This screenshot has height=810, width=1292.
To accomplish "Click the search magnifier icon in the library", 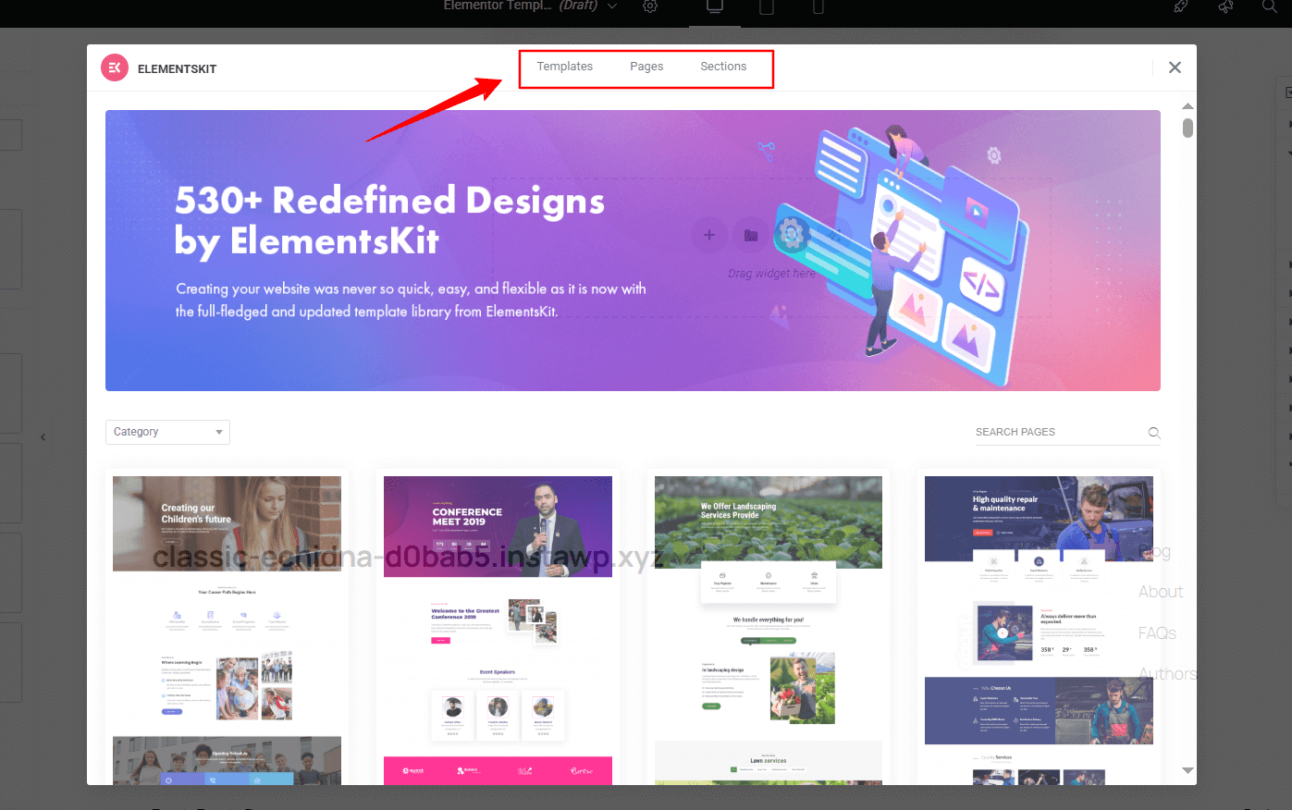I will coord(1154,433).
